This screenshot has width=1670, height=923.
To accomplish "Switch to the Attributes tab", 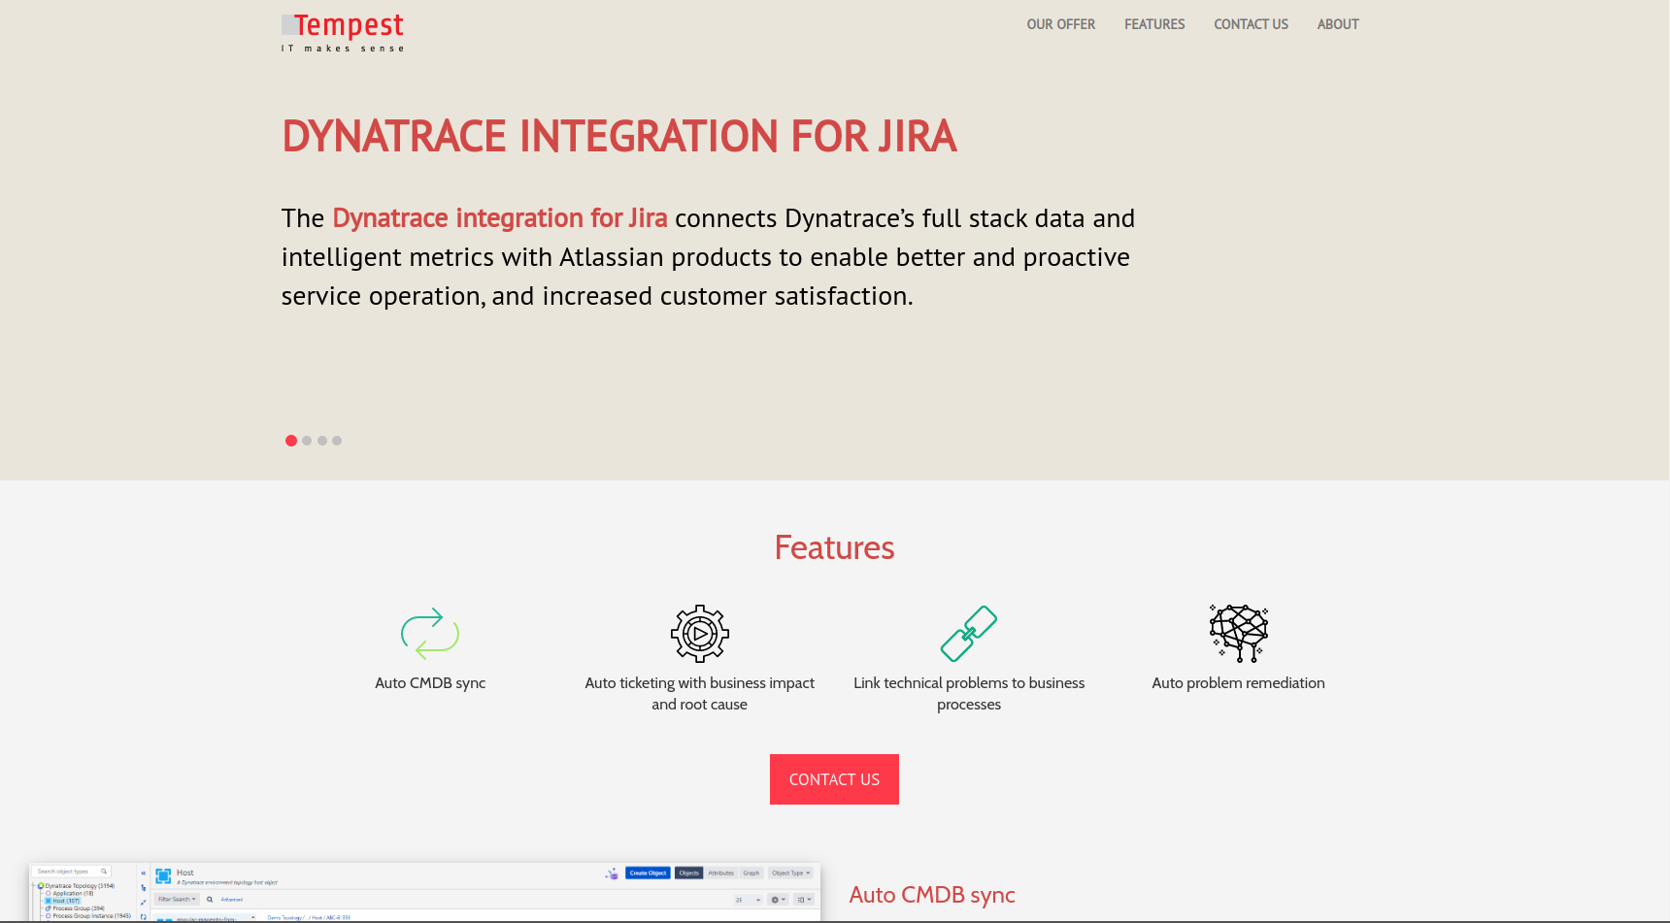I will (720, 873).
